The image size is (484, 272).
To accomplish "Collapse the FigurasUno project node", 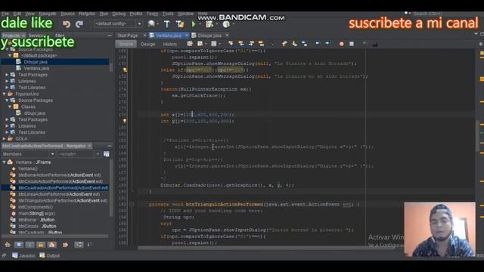I will (4, 94).
